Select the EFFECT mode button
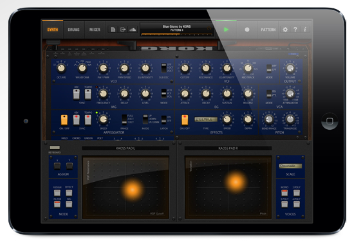354x241 pixels. (x=69, y=193)
